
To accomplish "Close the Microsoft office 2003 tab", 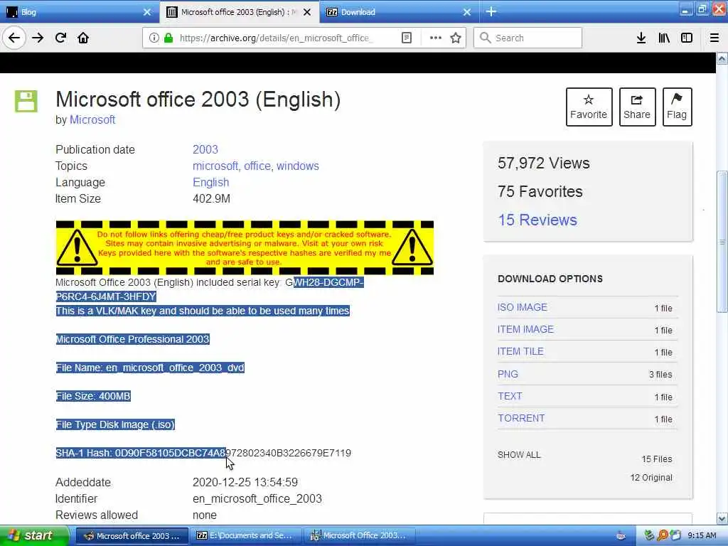I will (307, 12).
